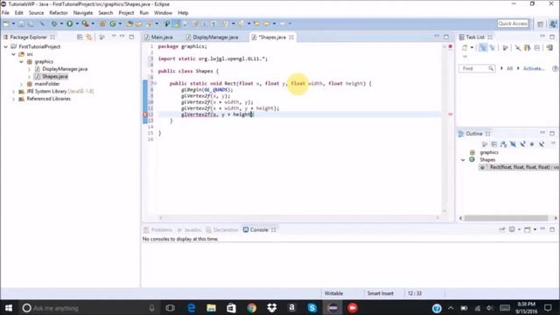Open the Navigate menu
The image size is (560, 315).
click(83, 13)
